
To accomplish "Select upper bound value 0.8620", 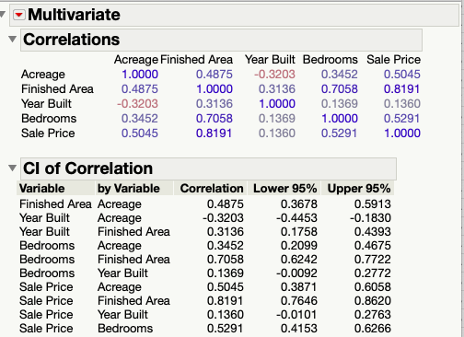I will click(x=373, y=301).
